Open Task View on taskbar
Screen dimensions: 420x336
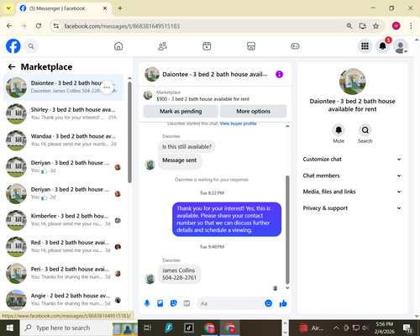coord(148,328)
